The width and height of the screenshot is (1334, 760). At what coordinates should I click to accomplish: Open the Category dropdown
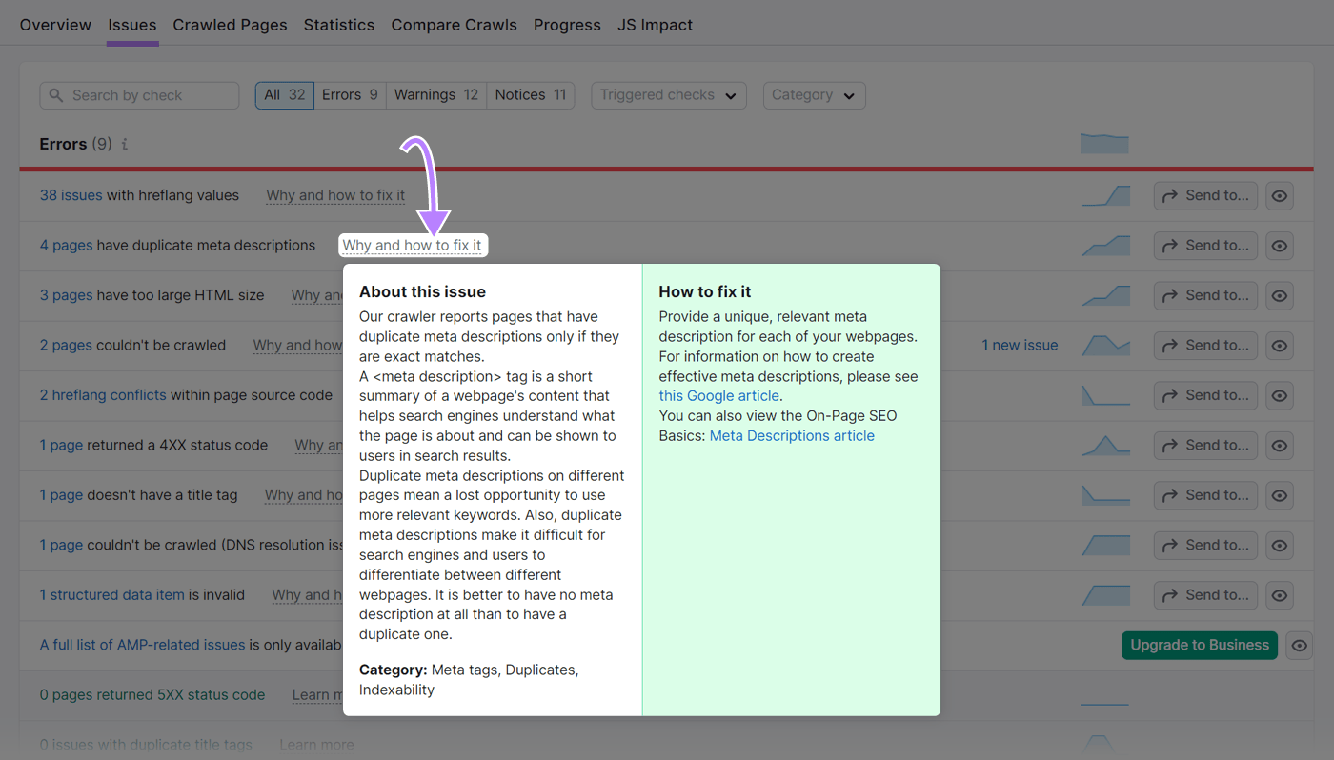pos(814,95)
